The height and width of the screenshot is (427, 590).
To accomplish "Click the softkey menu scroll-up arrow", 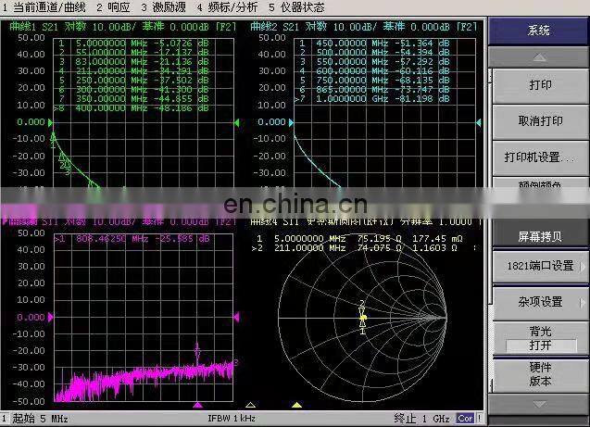I will (x=538, y=55).
